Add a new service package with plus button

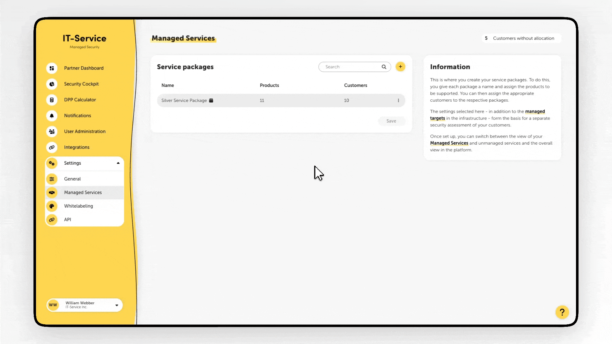(400, 67)
